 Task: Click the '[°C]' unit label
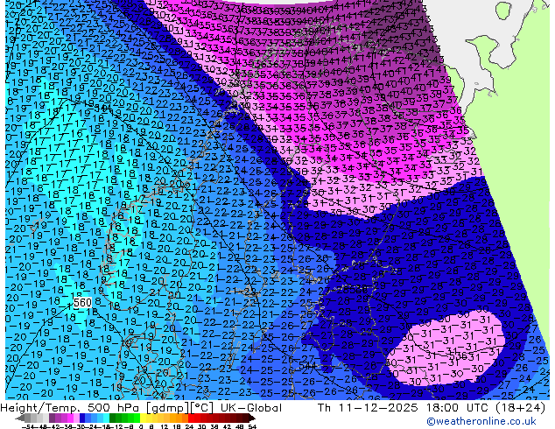pyautogui.click(x=201, y=408)
